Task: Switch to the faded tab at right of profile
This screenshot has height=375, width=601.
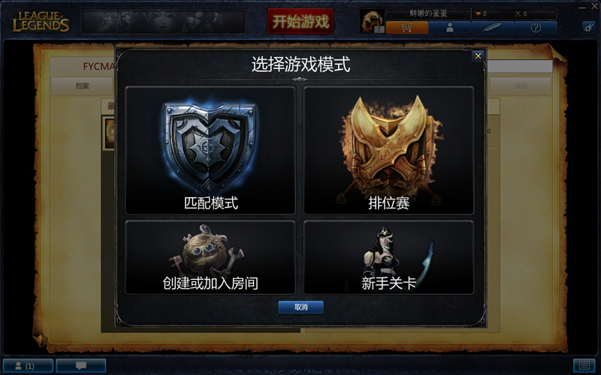Action: click(521, 85)
